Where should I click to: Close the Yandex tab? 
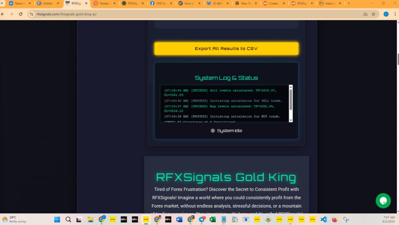115,3
